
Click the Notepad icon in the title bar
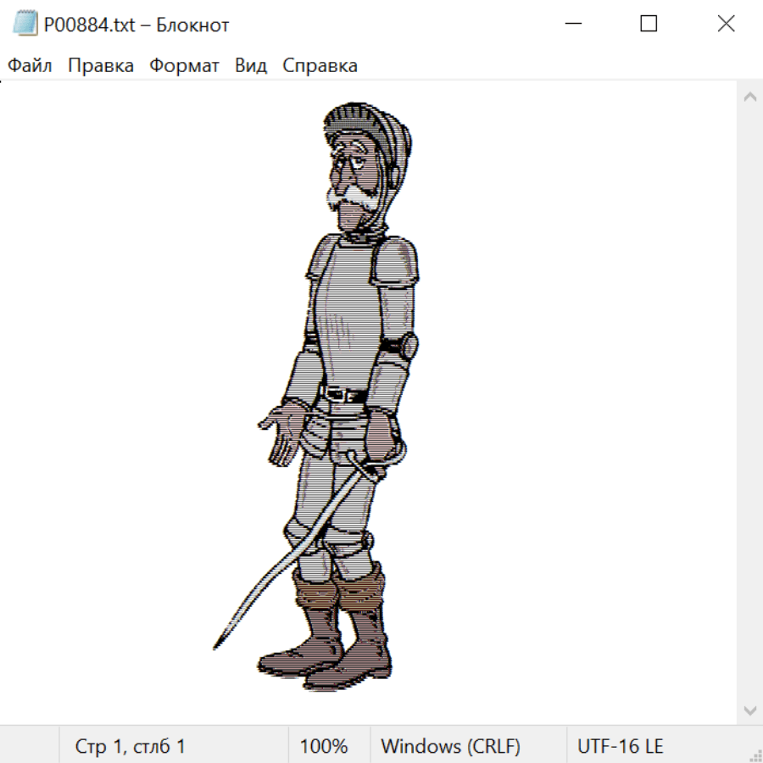click(24, 25)
